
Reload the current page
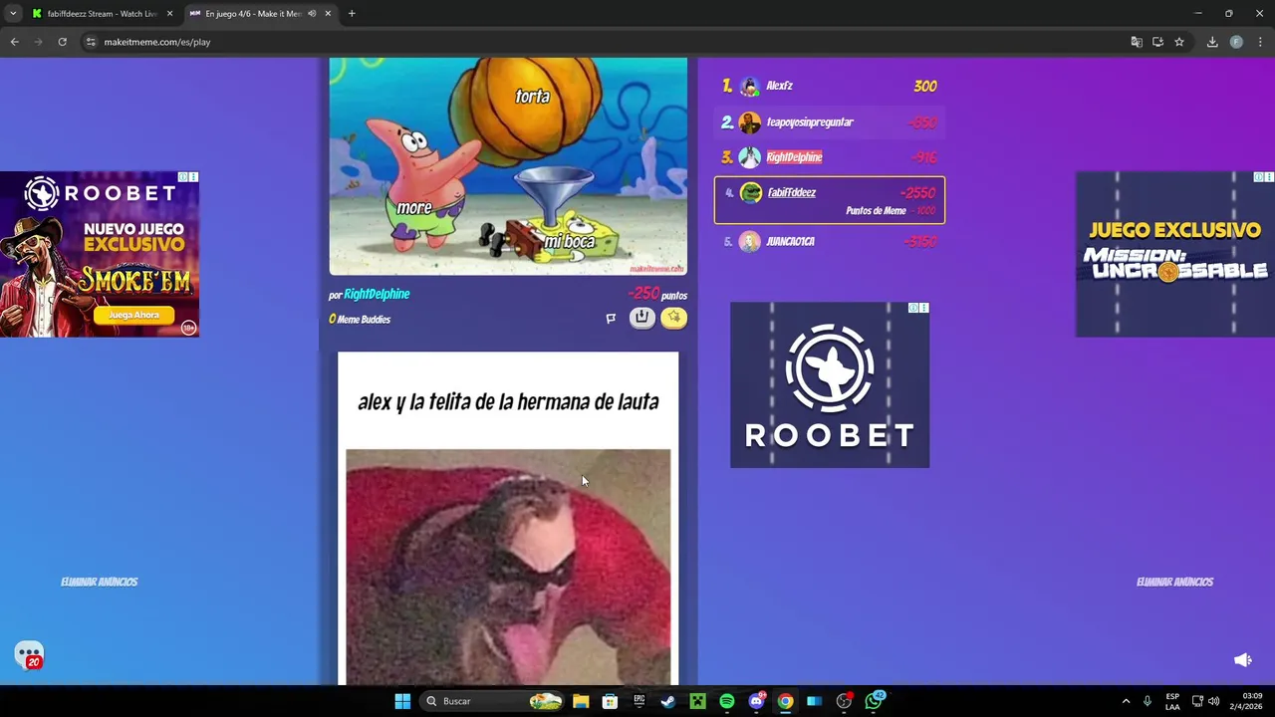tap(62, 42)
